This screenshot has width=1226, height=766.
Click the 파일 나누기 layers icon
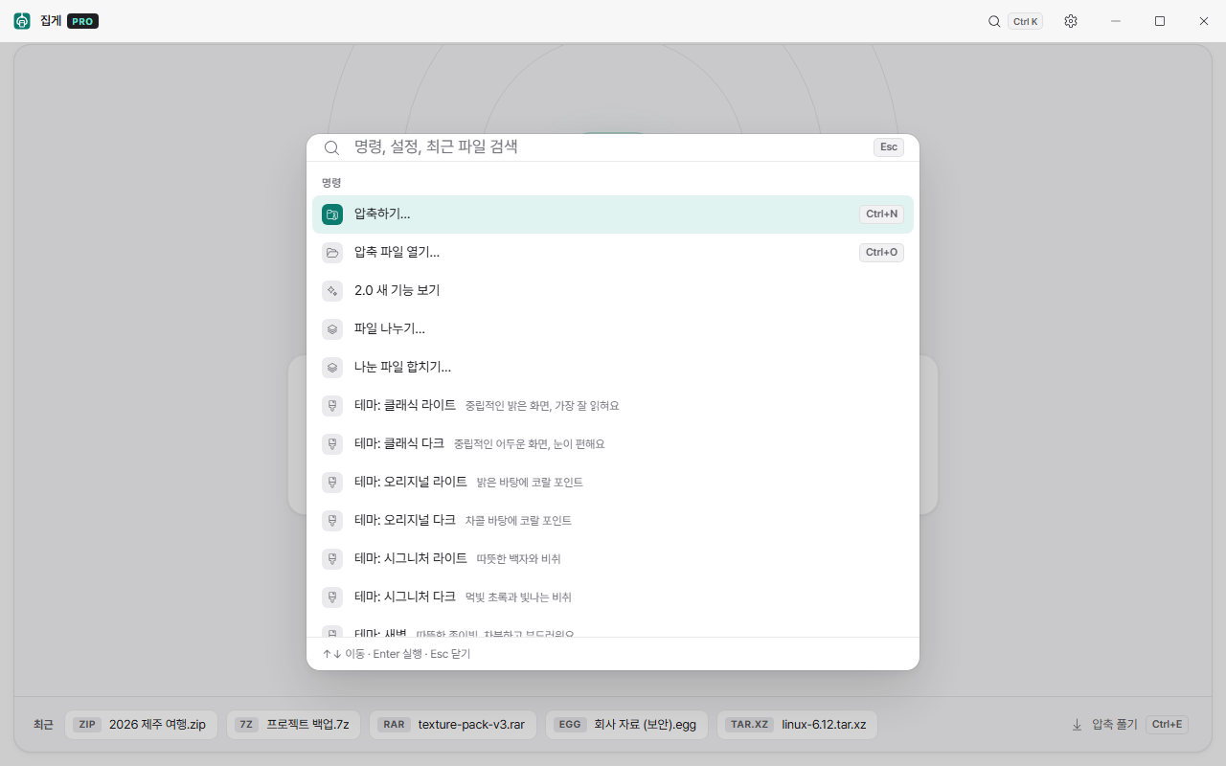coord(332,329)
